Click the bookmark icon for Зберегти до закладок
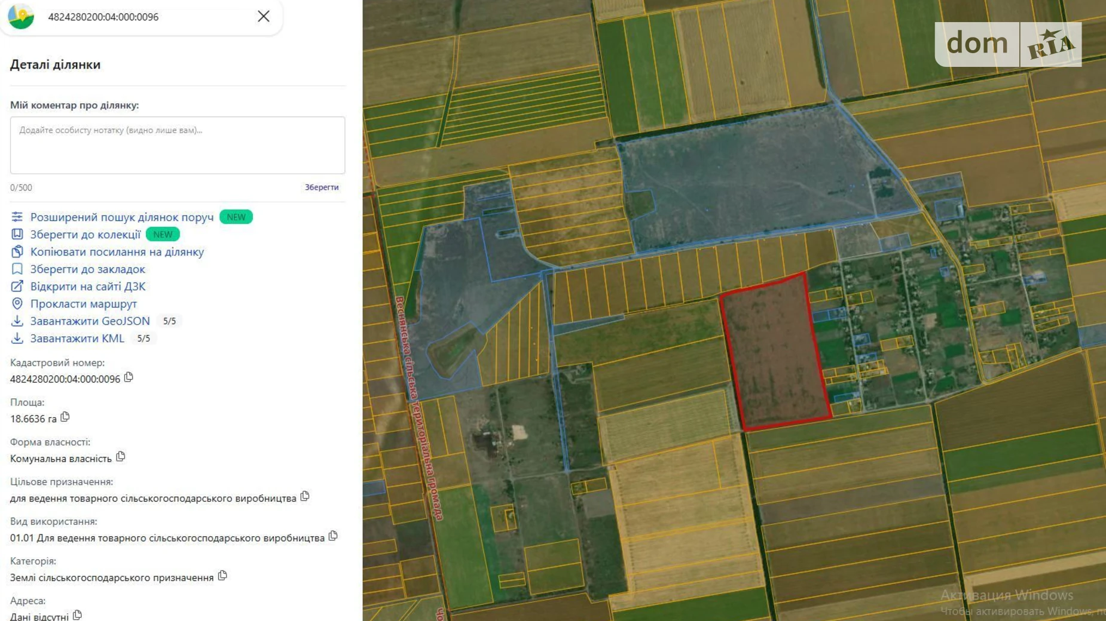The image size is (1106, 621). coord(17,269)
